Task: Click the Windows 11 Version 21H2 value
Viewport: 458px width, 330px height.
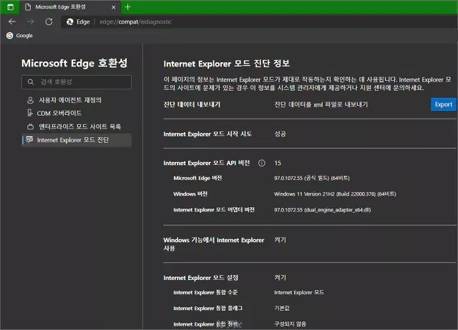Action: point(335,194)
